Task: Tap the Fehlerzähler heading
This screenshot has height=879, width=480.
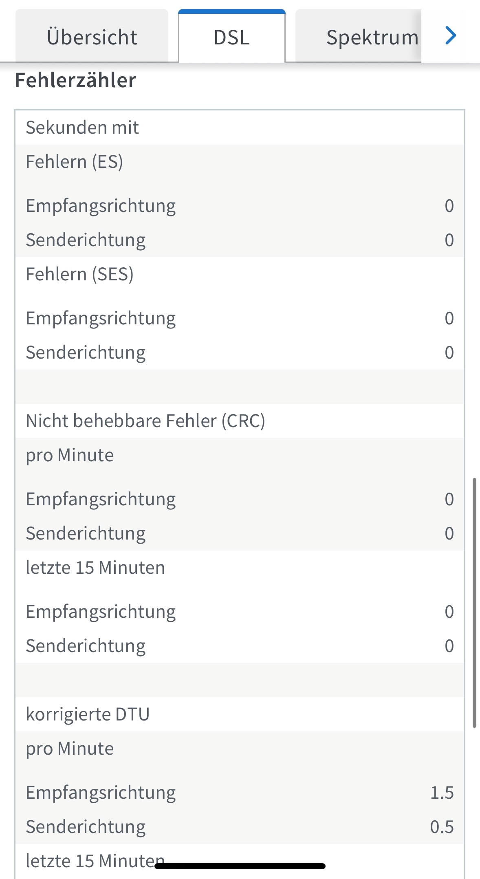Action: point(75,80)
